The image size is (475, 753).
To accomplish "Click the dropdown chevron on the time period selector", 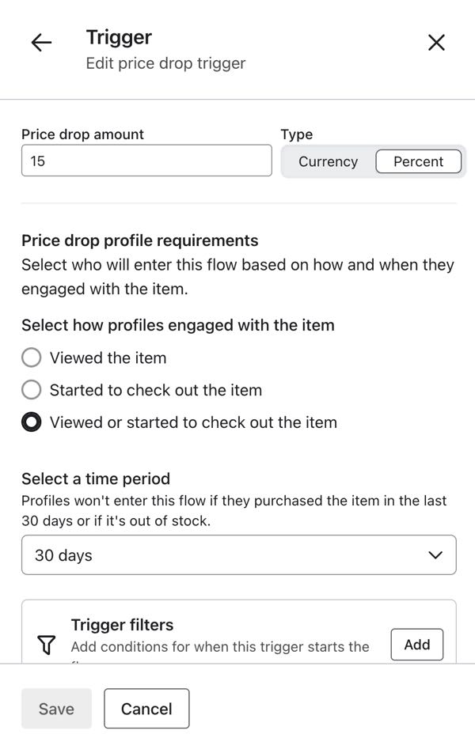I will (435, 555).
